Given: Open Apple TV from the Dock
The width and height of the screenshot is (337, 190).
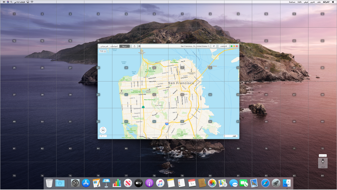Looking at the screenshot, I should [138, 183].
